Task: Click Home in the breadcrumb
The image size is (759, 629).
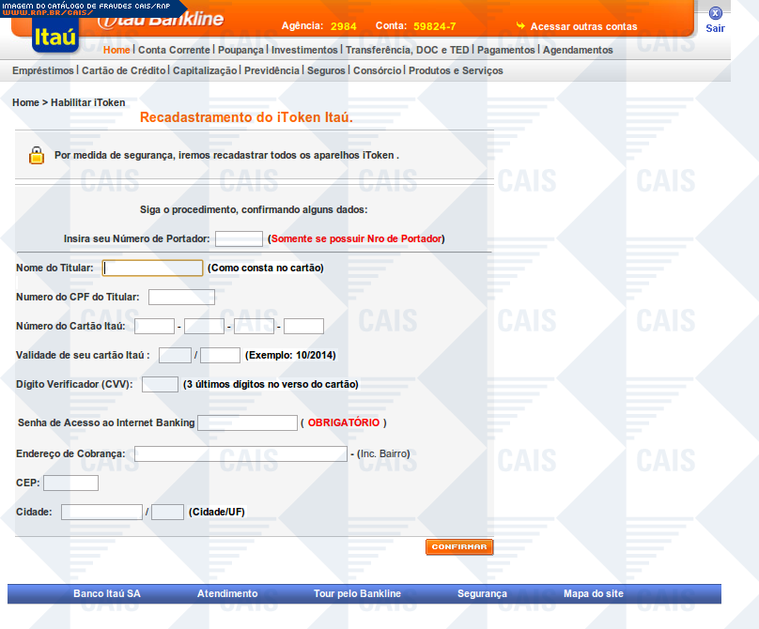Action: (x=25, y=102)
